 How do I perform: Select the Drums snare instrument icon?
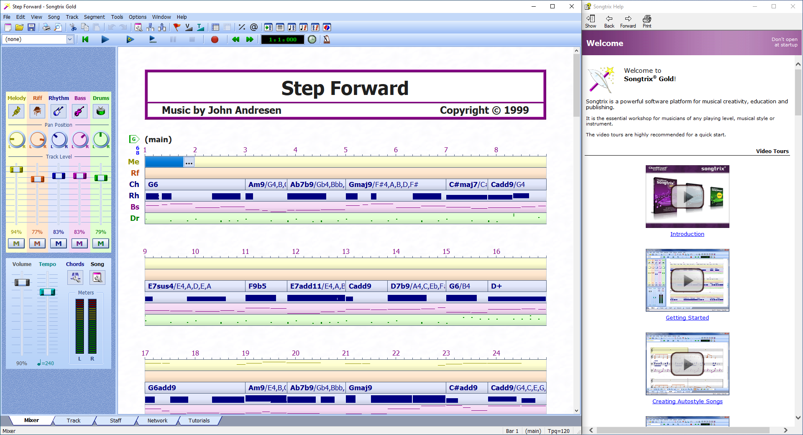100,111
